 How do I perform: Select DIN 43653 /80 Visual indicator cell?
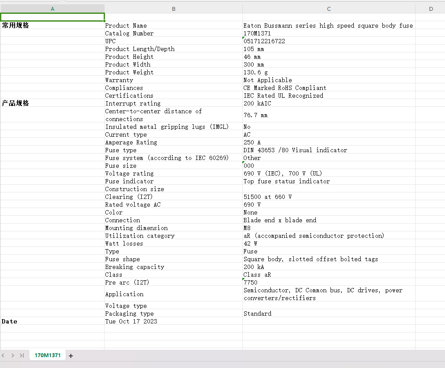point(329,150)
